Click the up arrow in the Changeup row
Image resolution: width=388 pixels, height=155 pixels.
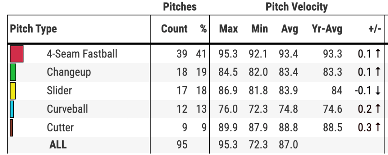tap(377, 72)
